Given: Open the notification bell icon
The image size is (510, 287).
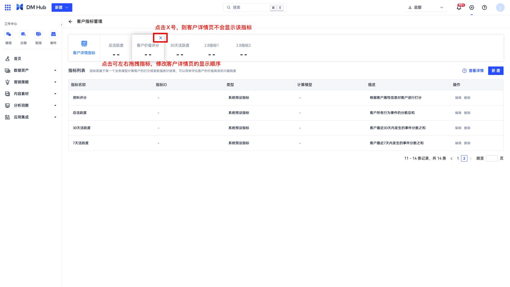Looking at the screenshot, I should [x=459, y=7].
